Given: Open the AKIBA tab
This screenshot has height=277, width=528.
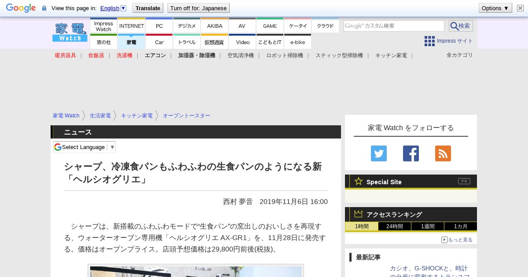Looking at the screenshot, I should point(214,26).
